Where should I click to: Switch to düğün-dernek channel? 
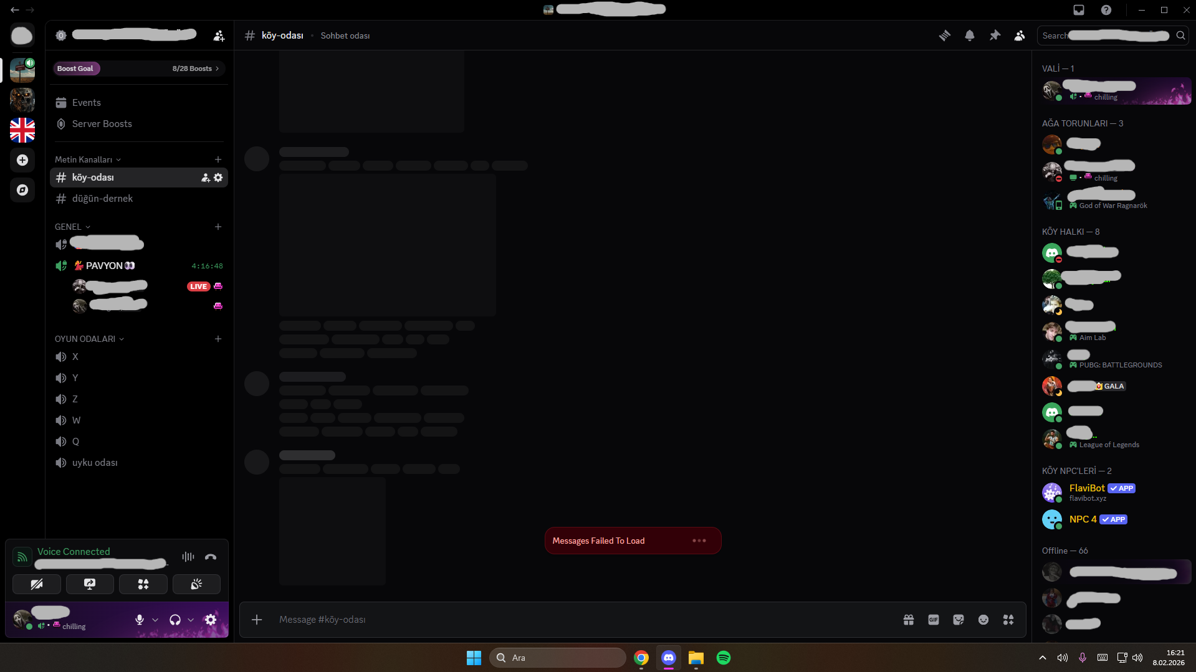click(x=139, y=199)
